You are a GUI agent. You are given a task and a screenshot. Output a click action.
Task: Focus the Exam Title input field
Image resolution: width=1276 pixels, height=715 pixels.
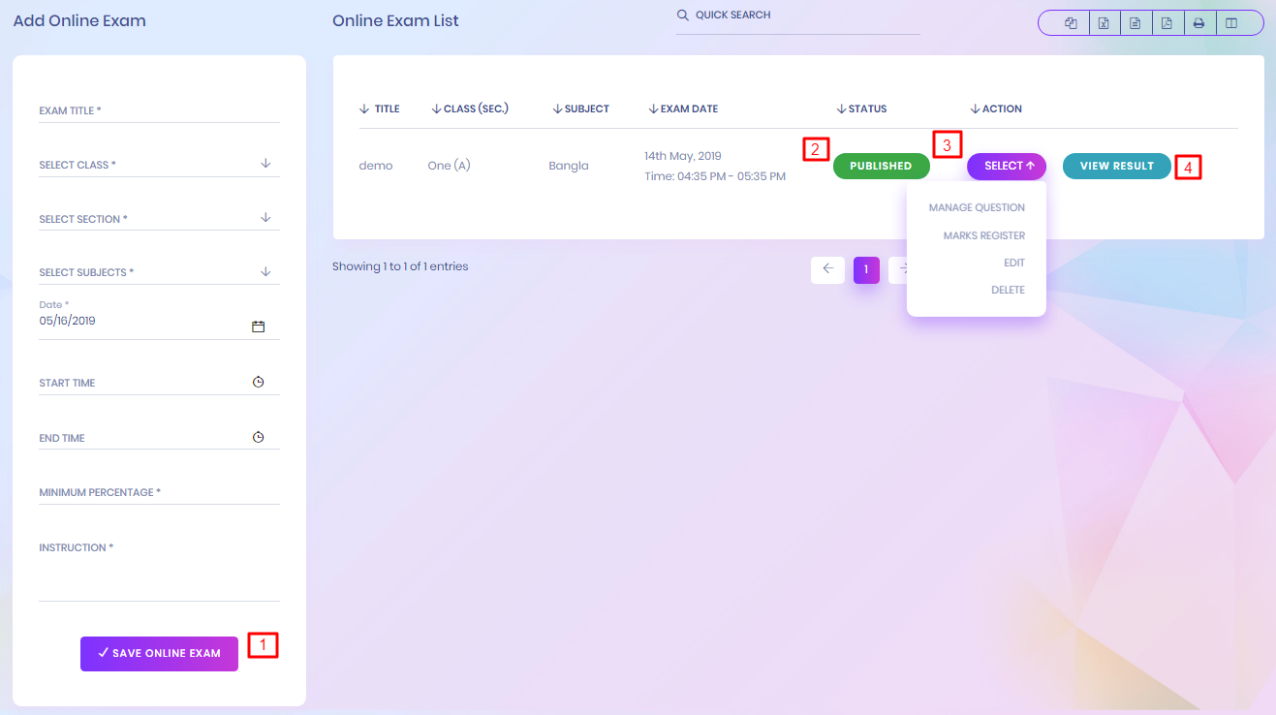click(x=159, y=110)
